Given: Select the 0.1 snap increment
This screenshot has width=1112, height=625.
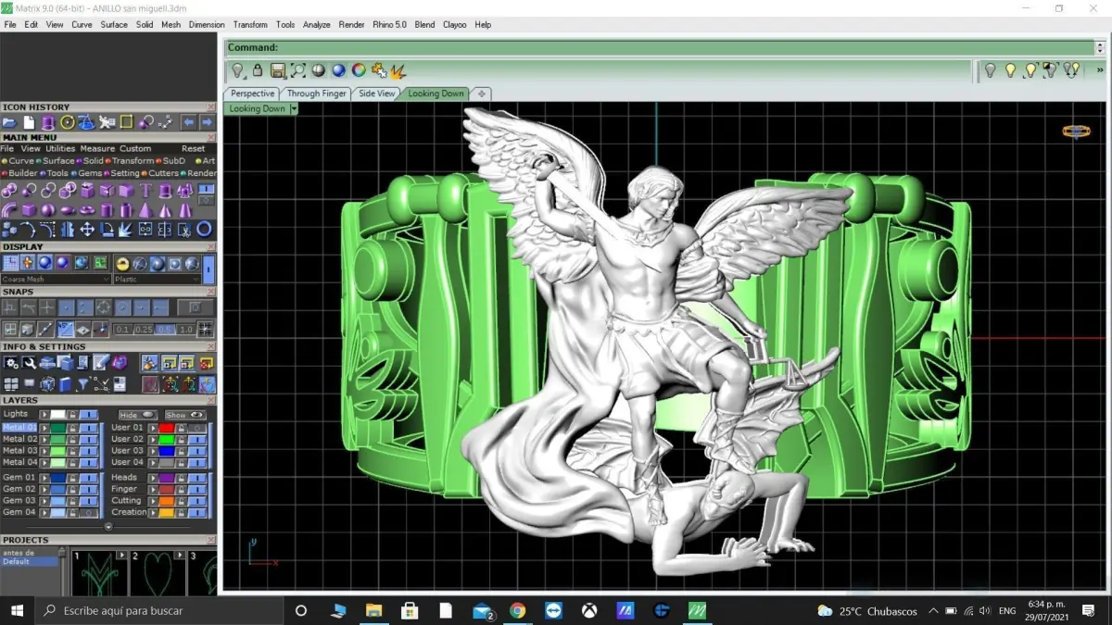Looking at the screenshot, I should point(122,330).
